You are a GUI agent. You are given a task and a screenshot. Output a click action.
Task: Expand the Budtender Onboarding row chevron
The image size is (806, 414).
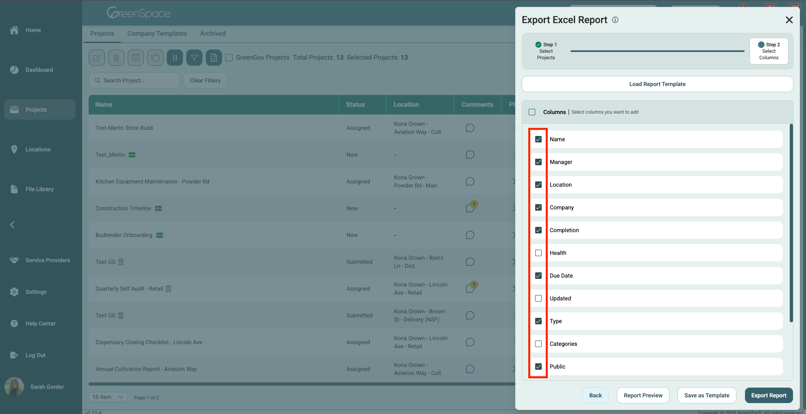click(514, 235)
